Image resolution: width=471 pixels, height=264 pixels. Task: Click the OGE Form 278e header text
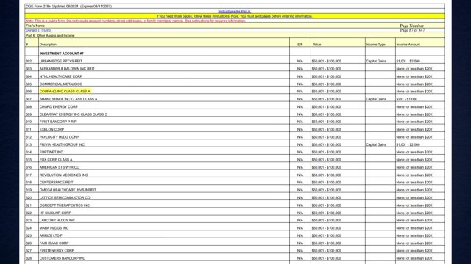click(68, 7)
